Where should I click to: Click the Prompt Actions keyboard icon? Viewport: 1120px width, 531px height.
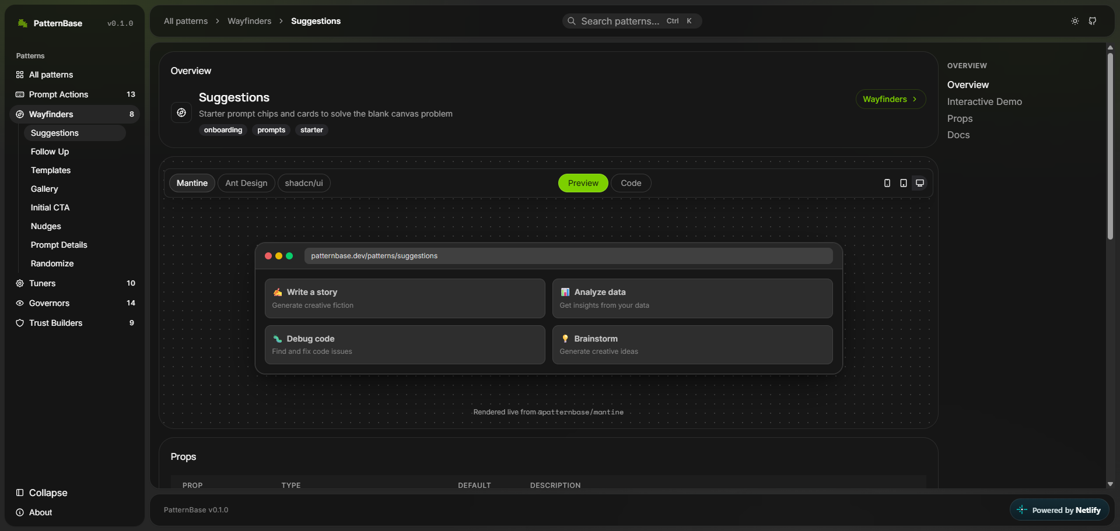pos(20,94)
